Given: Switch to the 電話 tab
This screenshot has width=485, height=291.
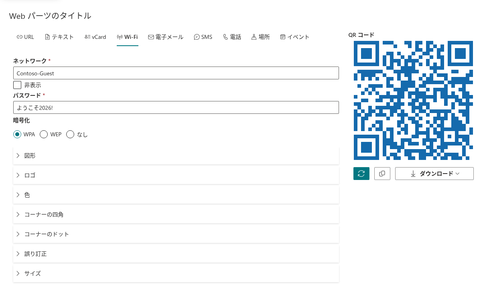Looking at the screenshot, I should tap(232, 37).
